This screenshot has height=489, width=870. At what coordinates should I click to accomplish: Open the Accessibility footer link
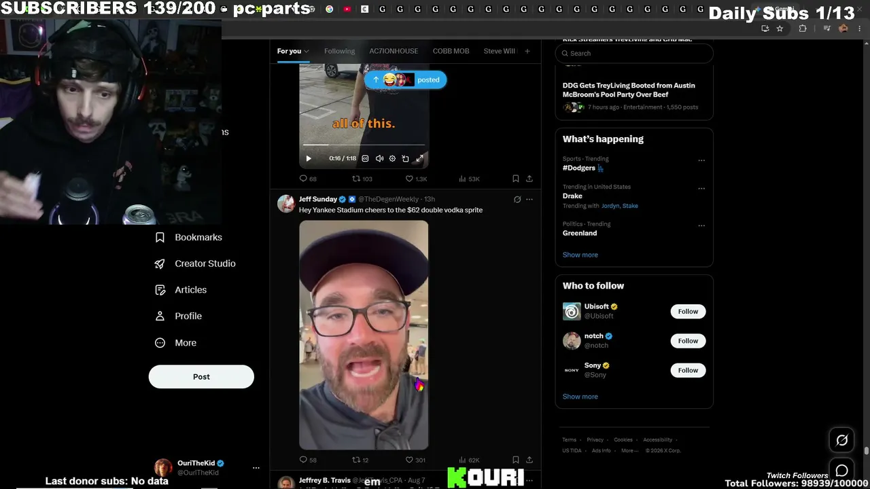(658, 439)
